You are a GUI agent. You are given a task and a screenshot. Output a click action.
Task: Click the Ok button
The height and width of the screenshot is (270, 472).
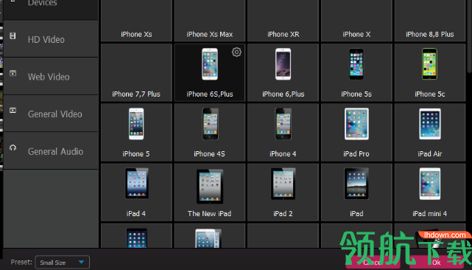pyautogui.click(x=437, y=262)
